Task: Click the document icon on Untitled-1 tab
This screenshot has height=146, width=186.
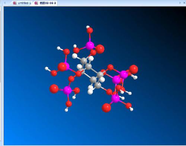Action: point(15,3)
